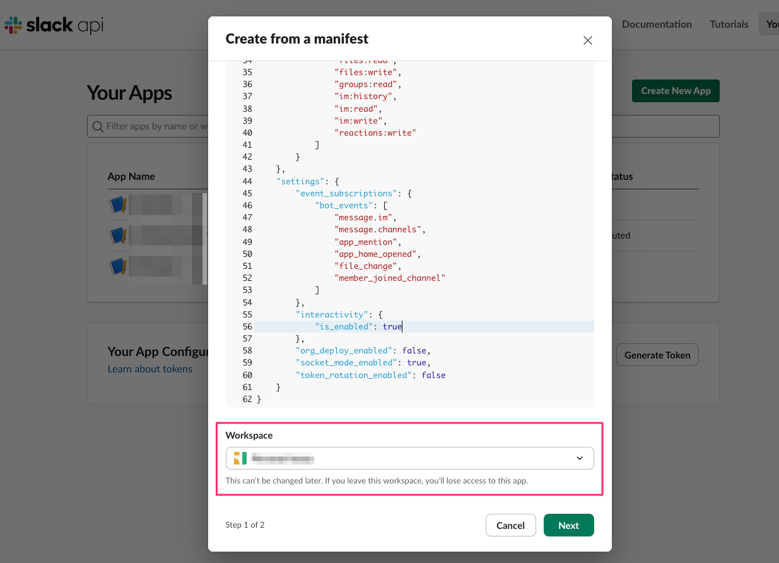This screenshot has width=779, height=563.
Task: Click the "files:write" scope line
Action: [368, 72]
